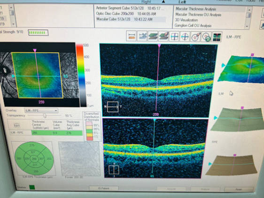Click the macular thickness map fundus thumbnail

click(40, 75)
